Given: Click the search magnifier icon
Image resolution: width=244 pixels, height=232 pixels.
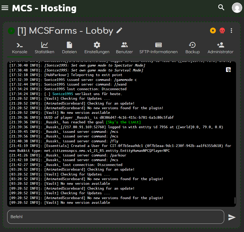Looking at the screenshot, I should tap(221, 7).
